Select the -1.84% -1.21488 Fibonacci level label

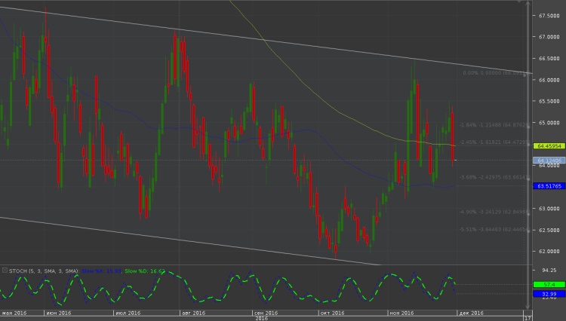point(494,125)
